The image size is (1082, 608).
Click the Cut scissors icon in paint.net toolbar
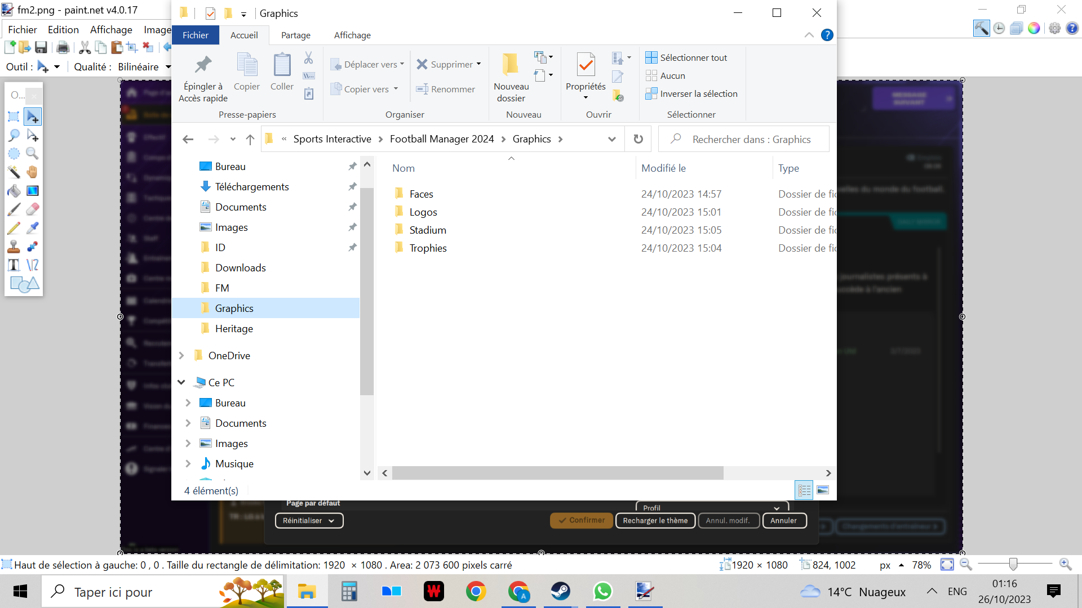coord(85,47)
